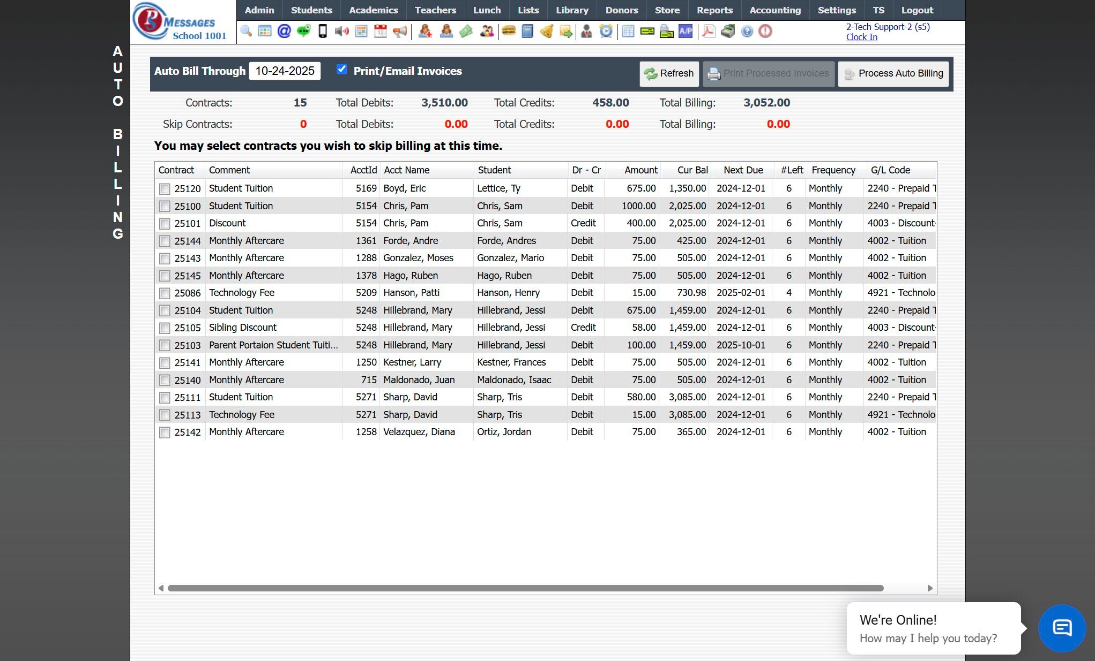Uncheck the Print/Email Invoices checkbox

(341, 70)
